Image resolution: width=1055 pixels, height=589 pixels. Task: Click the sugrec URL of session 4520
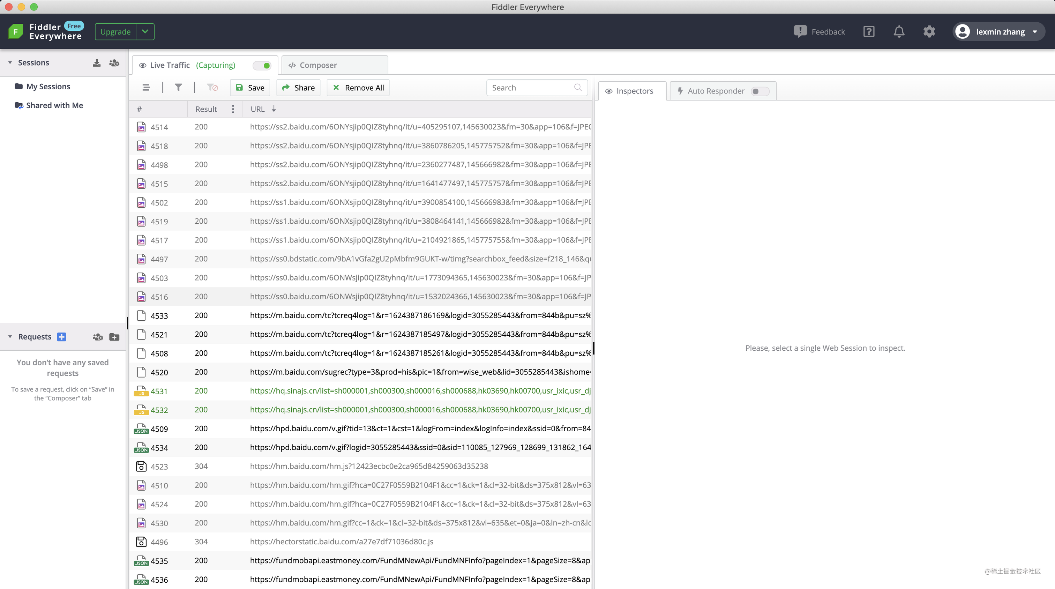pos(420,372)
